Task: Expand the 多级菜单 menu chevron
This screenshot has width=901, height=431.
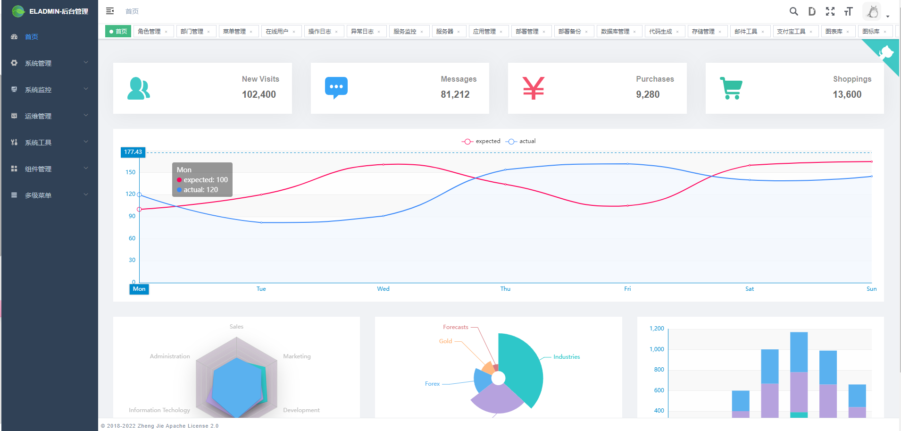Action: point(86,194)
